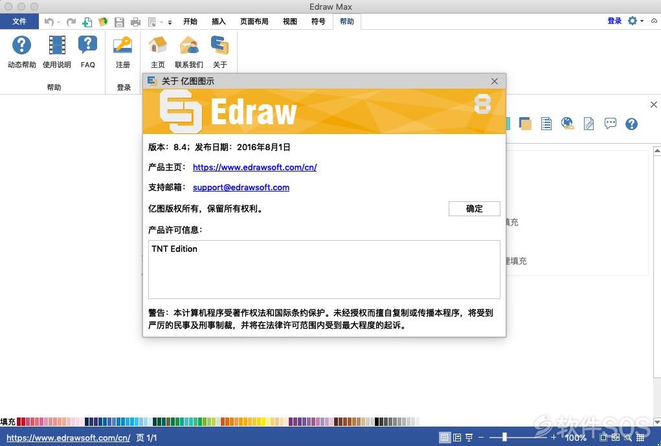
Task: Expand the Export options dropdown arrow
Action: [161, 23]
